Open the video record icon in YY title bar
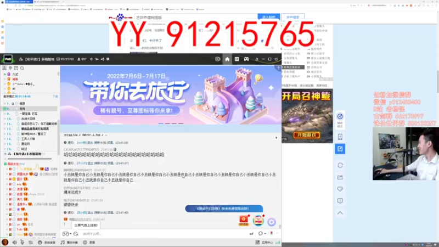 [217, 59]
